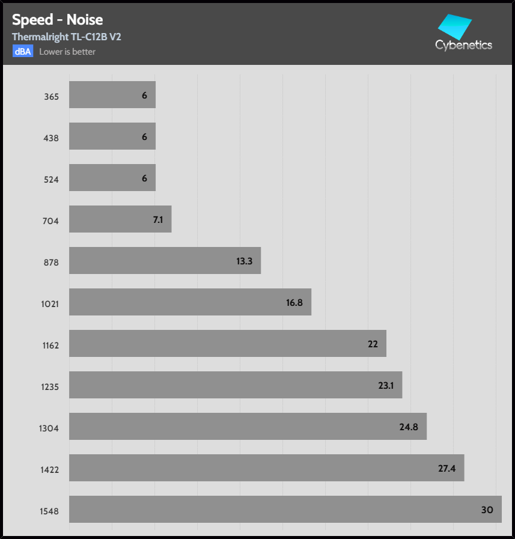515x539 pixels.
Task: Click the 23.1 dBA bar
Action: (x=236, y=385)
